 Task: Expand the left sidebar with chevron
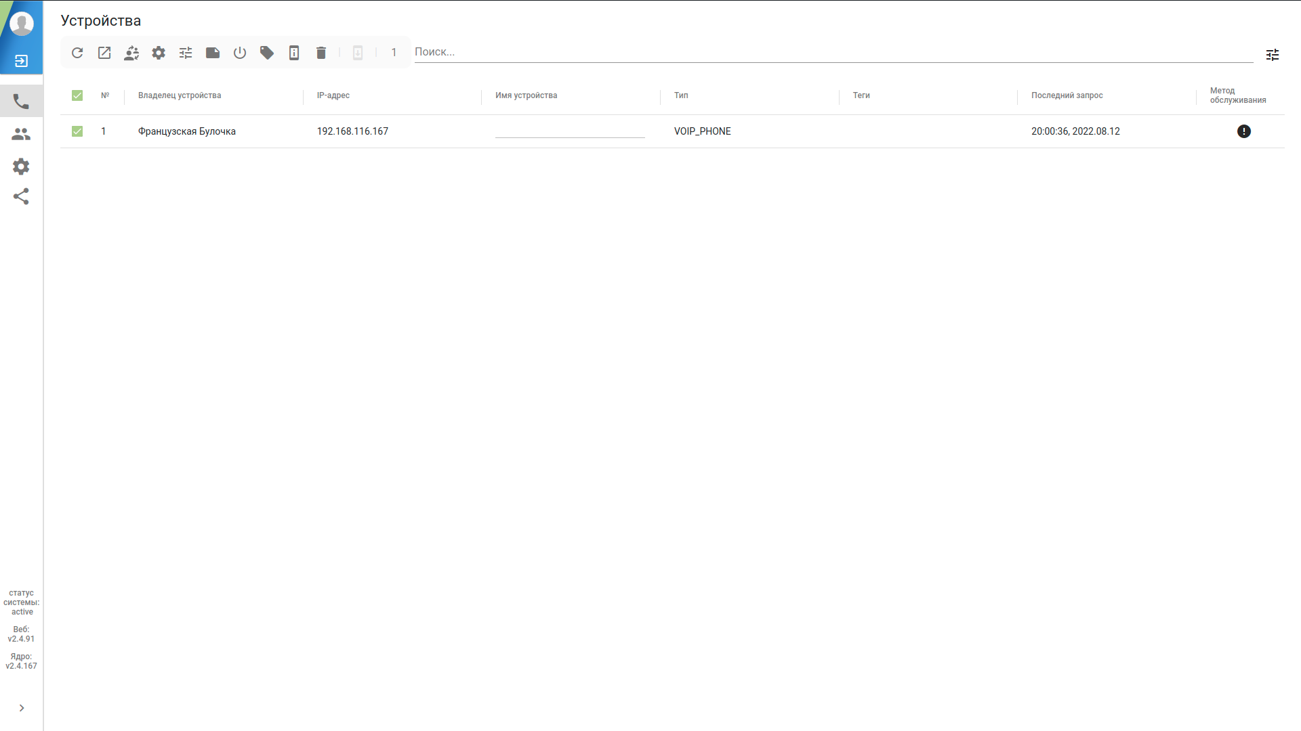coord(22,708)
